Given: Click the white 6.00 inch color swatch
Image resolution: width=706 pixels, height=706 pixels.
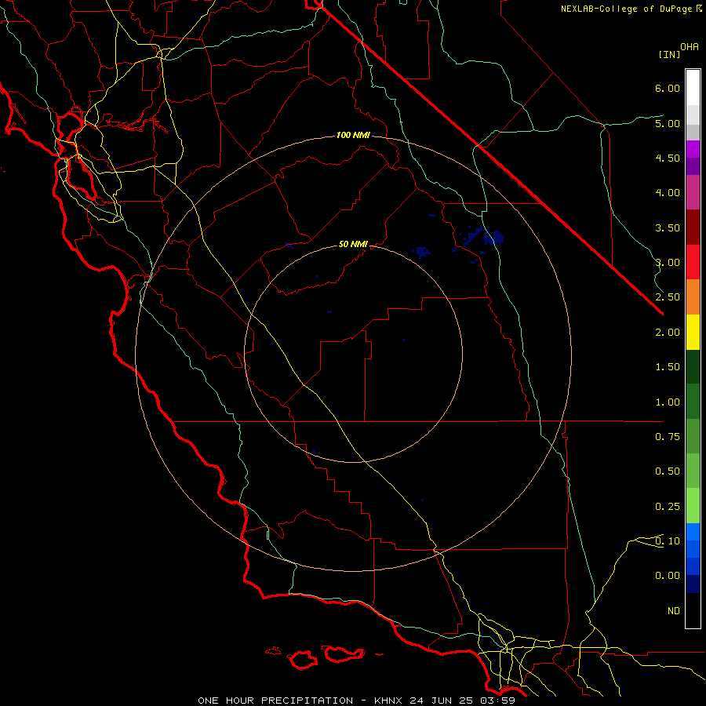Looking at the screenshot, I should click(x=693, y=88).
